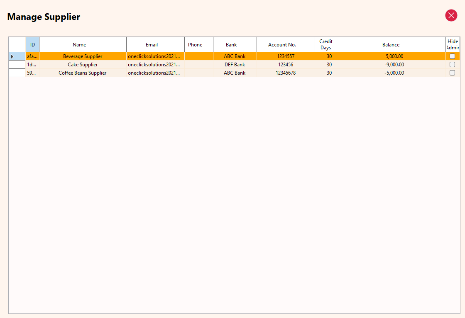Viewport: 465px width, 318px height.
Task: Sort by the Email column header
Action: tap(155, 45)
